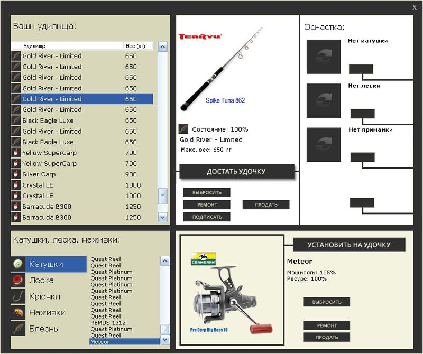423x354 pixels.
Task: Select the first Quest Reel entry
Action: [124, 259]
